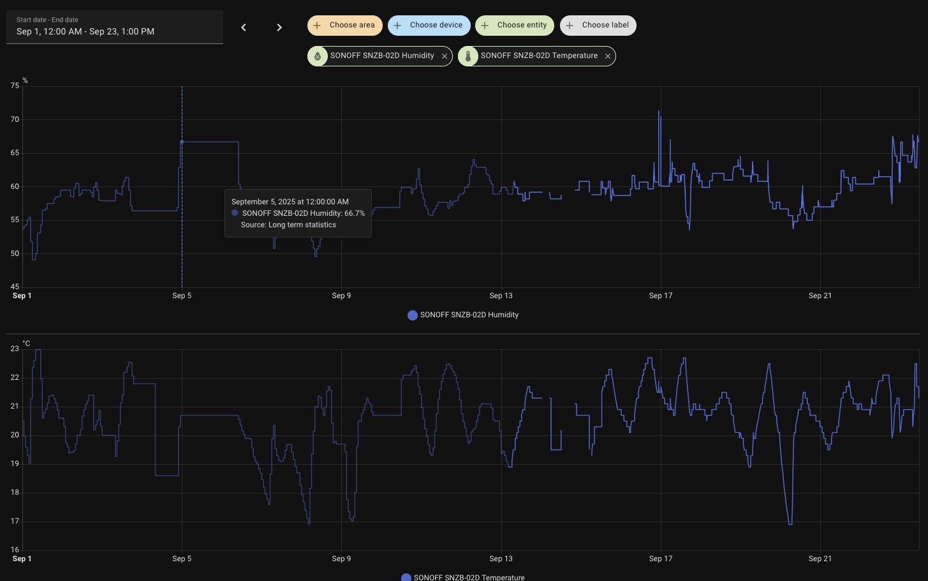Open the Choose entity selector

point(522,26)
